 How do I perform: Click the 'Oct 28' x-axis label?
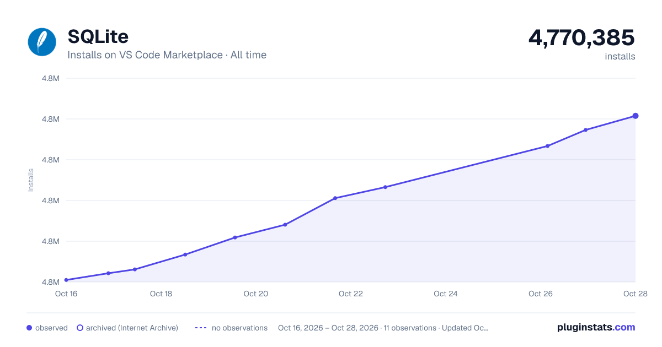tap(634, 294)
